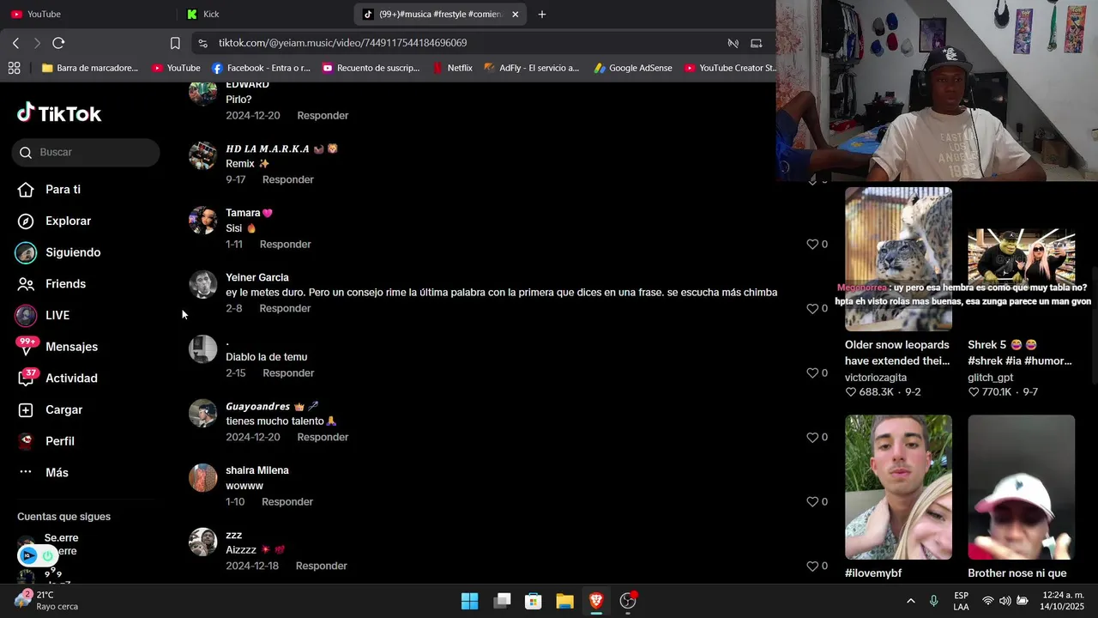Open the Windows Start menu
This screenshot has width=1098, height=618.
469,601
